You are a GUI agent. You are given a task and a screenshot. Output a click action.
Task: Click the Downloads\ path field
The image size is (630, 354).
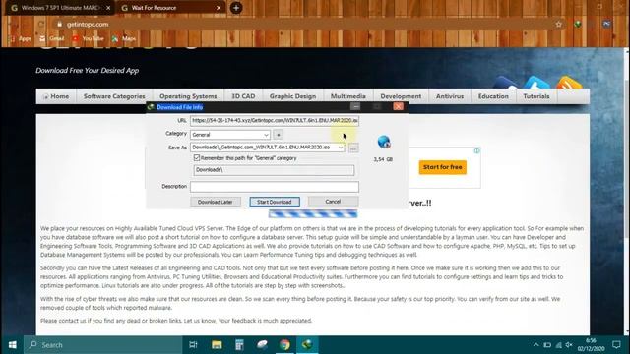274,170
